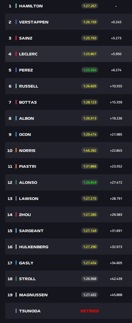
Task: Select Hamilton's row in first position
Action: click(68, 6)
